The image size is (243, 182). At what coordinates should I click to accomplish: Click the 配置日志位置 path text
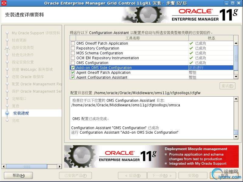point(147,93)
